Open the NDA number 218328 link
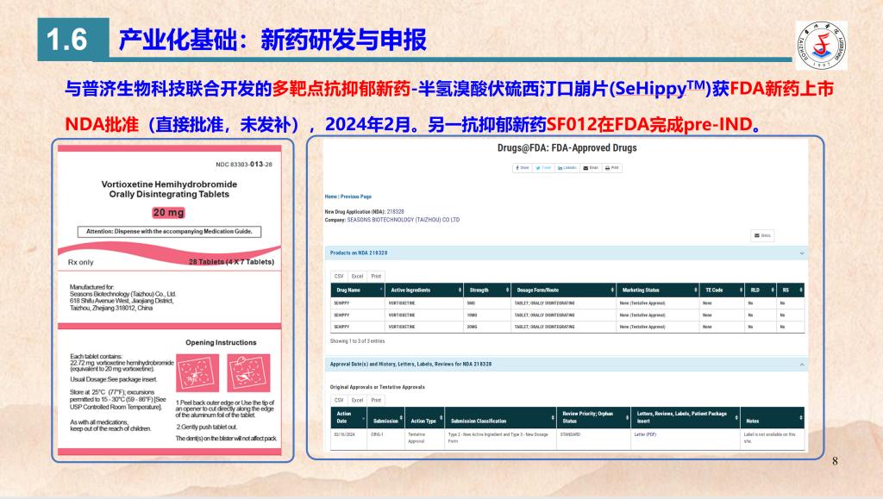This screenshot has width=883, height=499. (395, 212)
